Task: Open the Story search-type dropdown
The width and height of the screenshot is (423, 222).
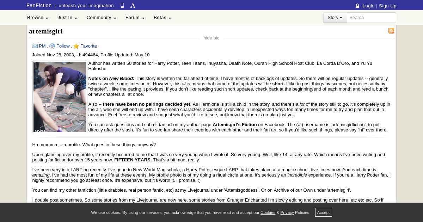Action: [335, 18]
